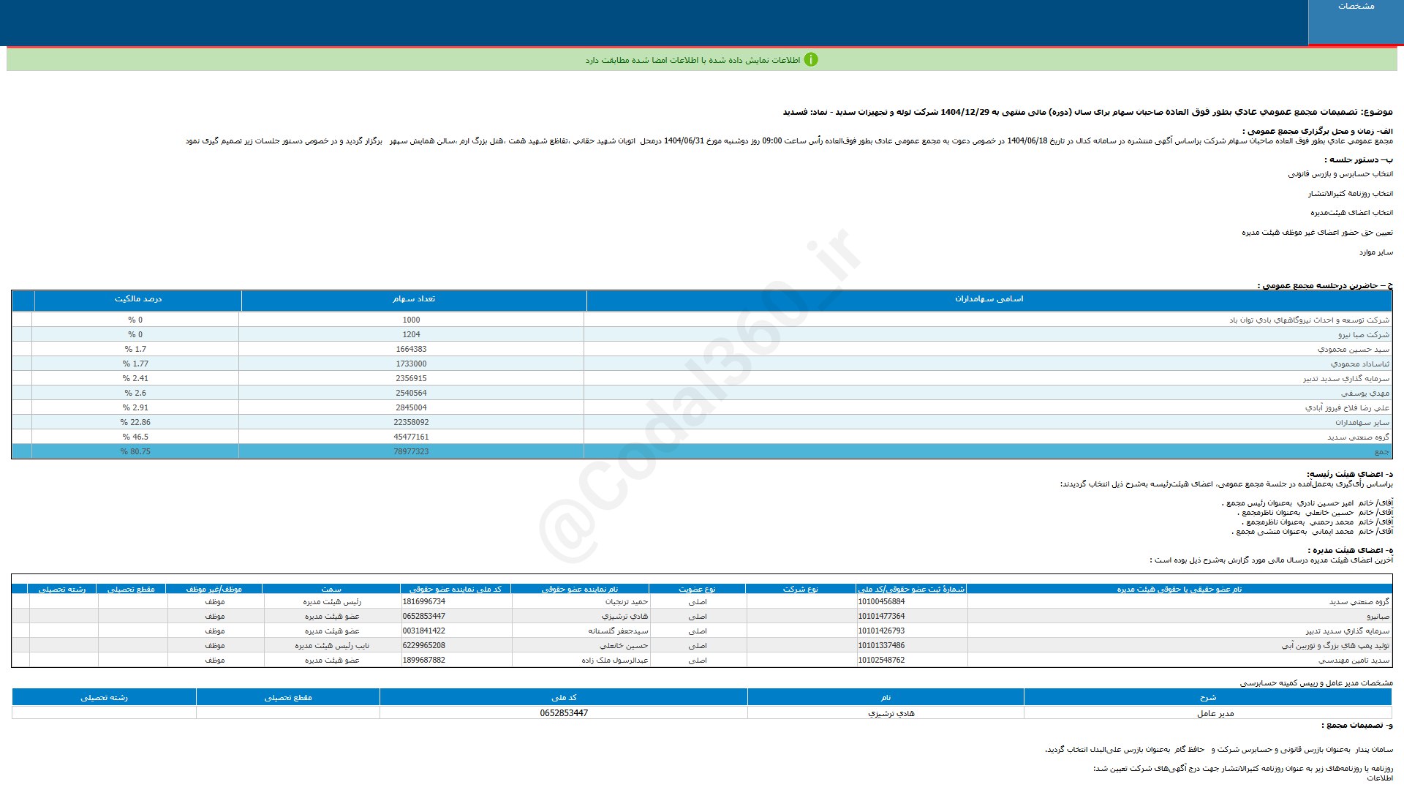This screenshot has width=1404, height=790.
Task: Select the گروه صنعتی سدید shareholder row
Action: tap(1357, 437)
